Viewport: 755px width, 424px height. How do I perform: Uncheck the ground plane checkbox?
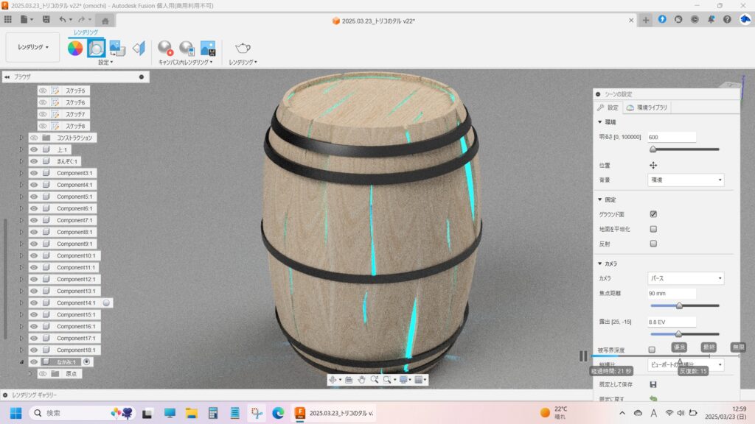click(653, 214)
